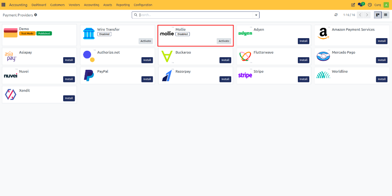Open the Vendors menu
392x196 pixels.
tap(74, 5)
